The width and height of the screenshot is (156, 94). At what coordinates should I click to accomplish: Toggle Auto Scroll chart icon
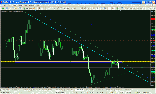click(x=110, y=8)
